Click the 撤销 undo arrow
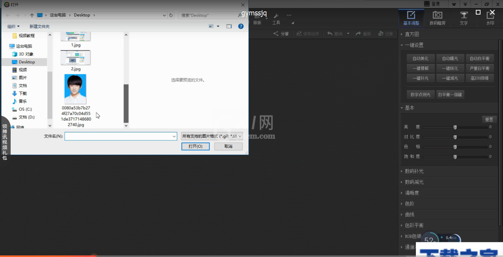The height and width of the screenshot is (257, 503). 335,34
